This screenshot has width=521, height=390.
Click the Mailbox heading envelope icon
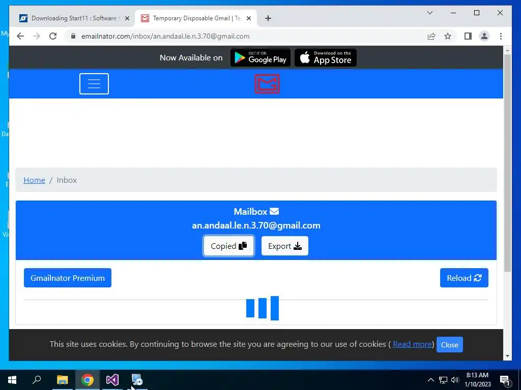(274, 211)
